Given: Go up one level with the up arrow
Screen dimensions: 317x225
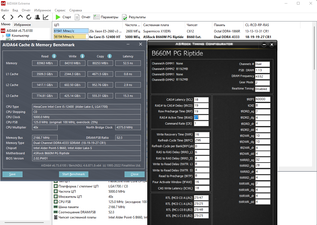Looking at the screenshot, I should pyautogui.click(x=20, y=17).
